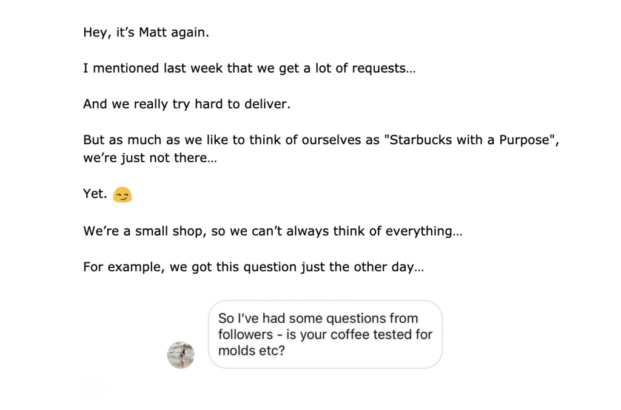
Task: Click the 'we're just not there…' line
Action: coord(150,157)
